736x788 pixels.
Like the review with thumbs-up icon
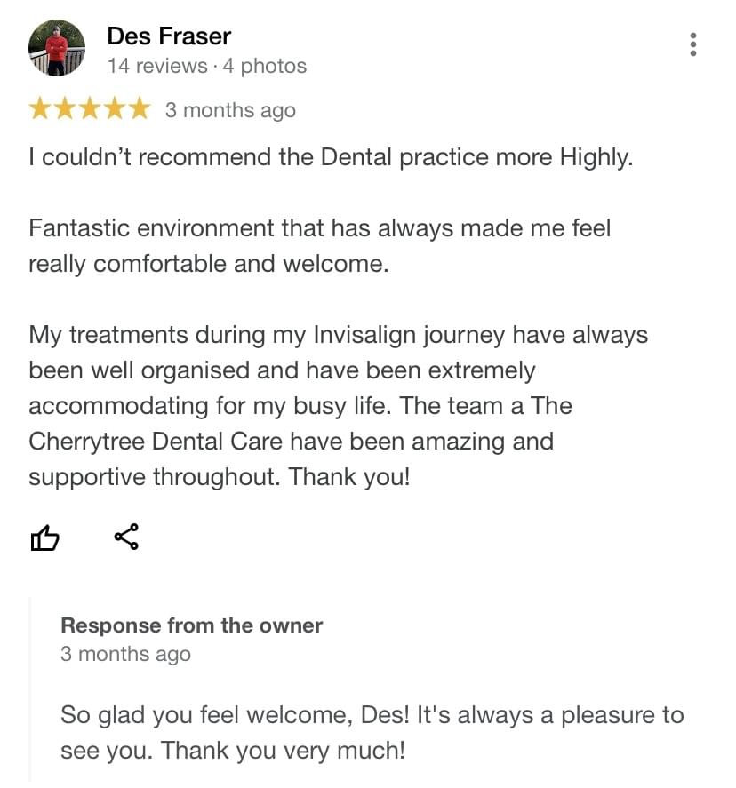45,537
